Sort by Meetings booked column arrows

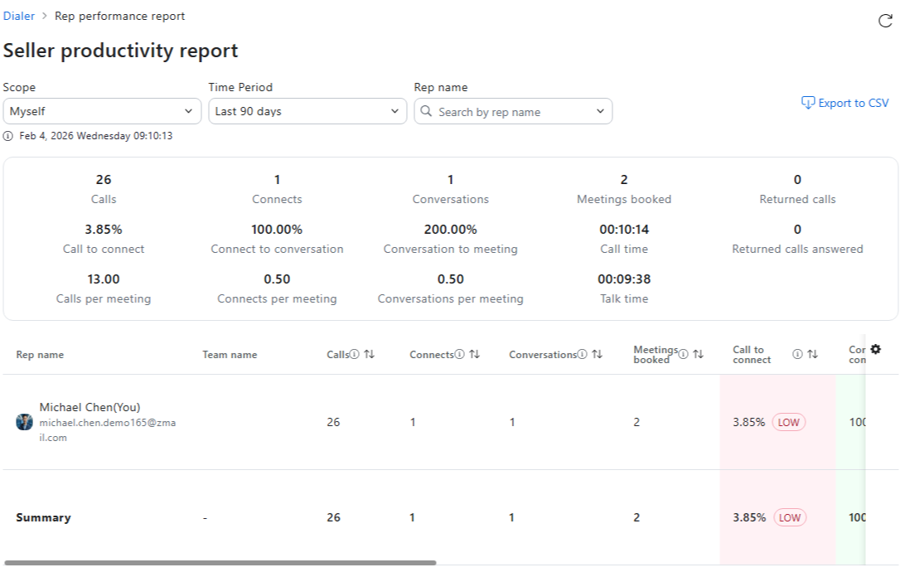699,355
